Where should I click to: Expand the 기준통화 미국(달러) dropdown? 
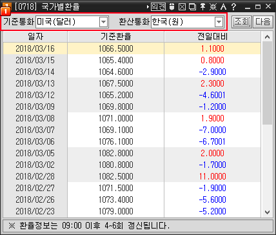coord(103,22)
